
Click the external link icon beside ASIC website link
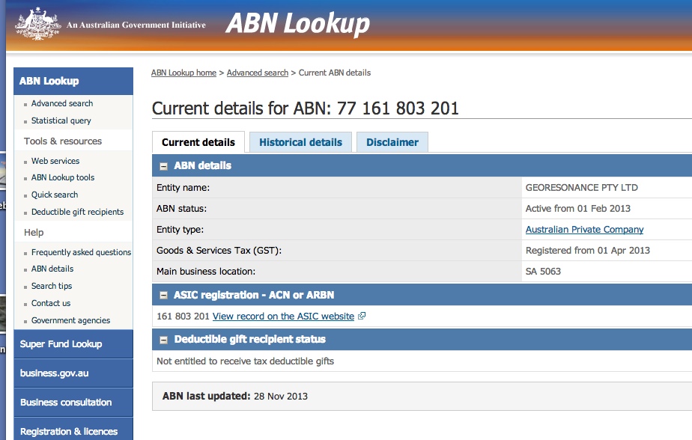point(362,316)
